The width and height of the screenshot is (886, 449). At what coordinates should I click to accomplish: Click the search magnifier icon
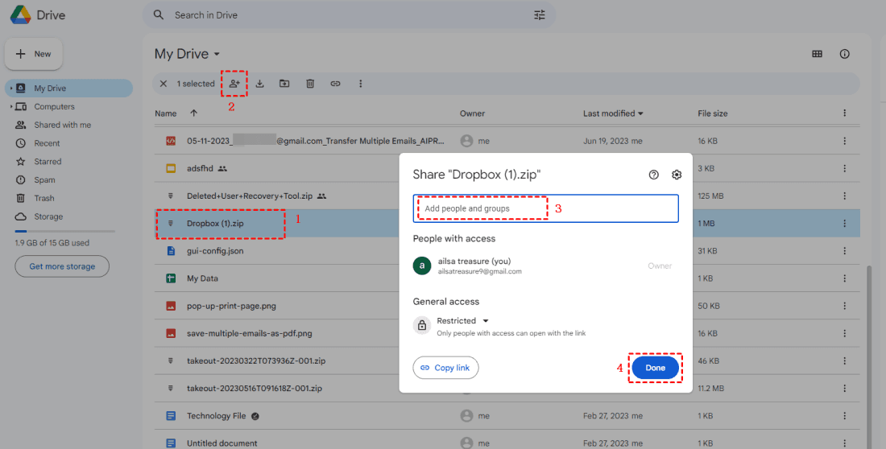(x=159, y=15)
